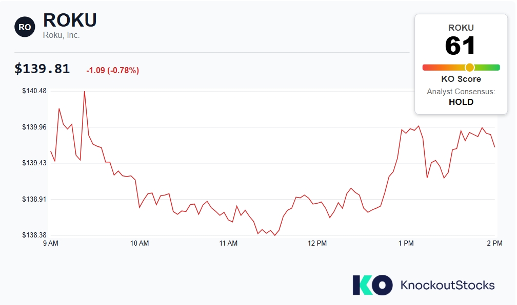
Task: Click the 12 PM time axis label
Action: pos(317,243)
